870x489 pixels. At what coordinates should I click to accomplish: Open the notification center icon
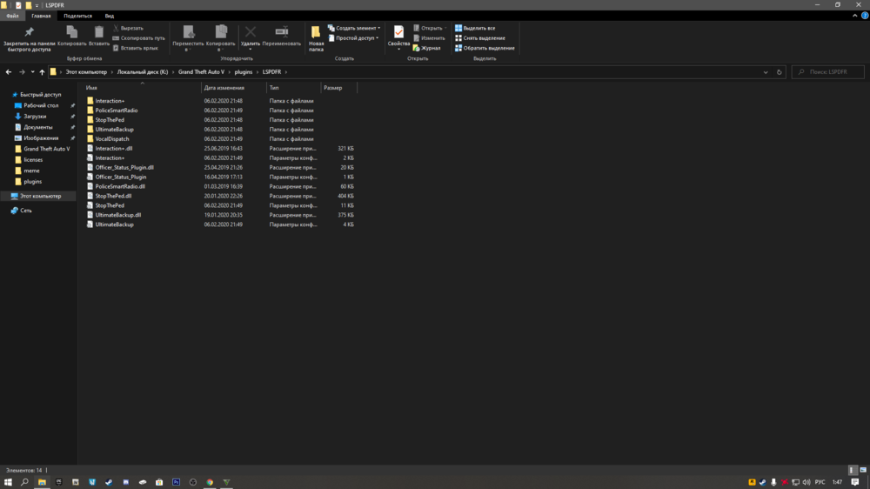coord(855,482)
